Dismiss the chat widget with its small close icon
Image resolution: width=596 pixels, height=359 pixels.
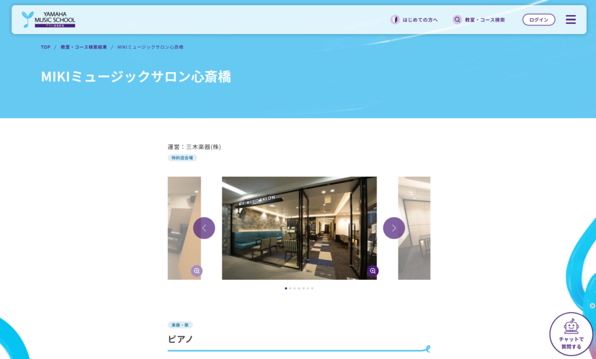[592, 306]
